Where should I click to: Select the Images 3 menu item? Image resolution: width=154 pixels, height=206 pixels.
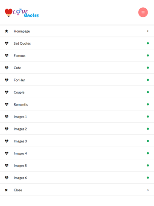pyautogui.click(x=77, y=141)
